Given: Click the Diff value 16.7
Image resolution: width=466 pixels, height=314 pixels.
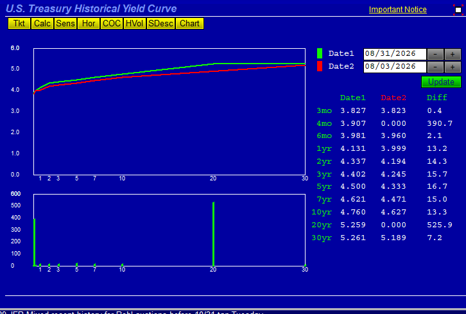Looking at the screenshot, I should point(437,186).
